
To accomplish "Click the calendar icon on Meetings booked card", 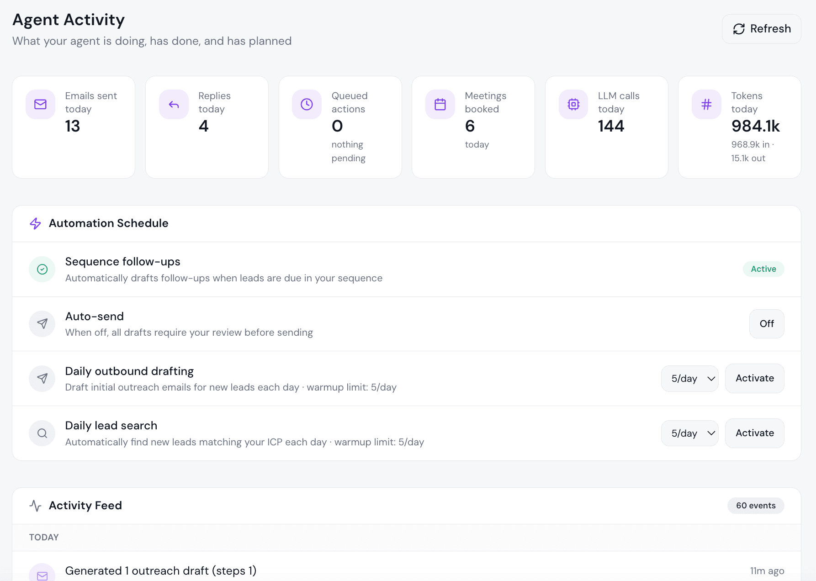I will pos(440,105).
